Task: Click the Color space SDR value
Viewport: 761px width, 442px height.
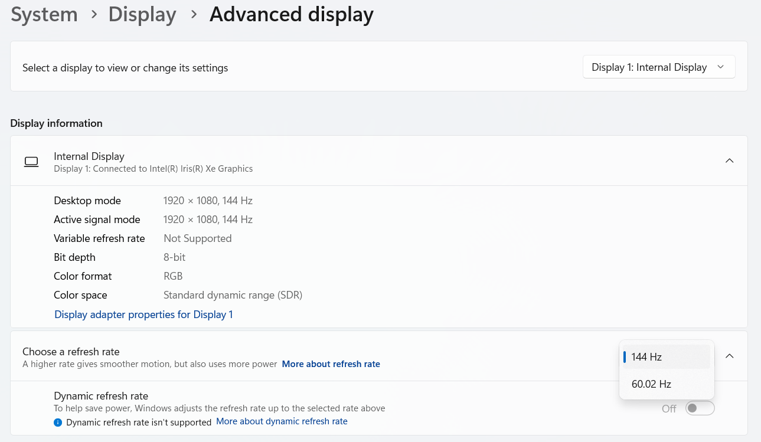Action: coord(233,295)
